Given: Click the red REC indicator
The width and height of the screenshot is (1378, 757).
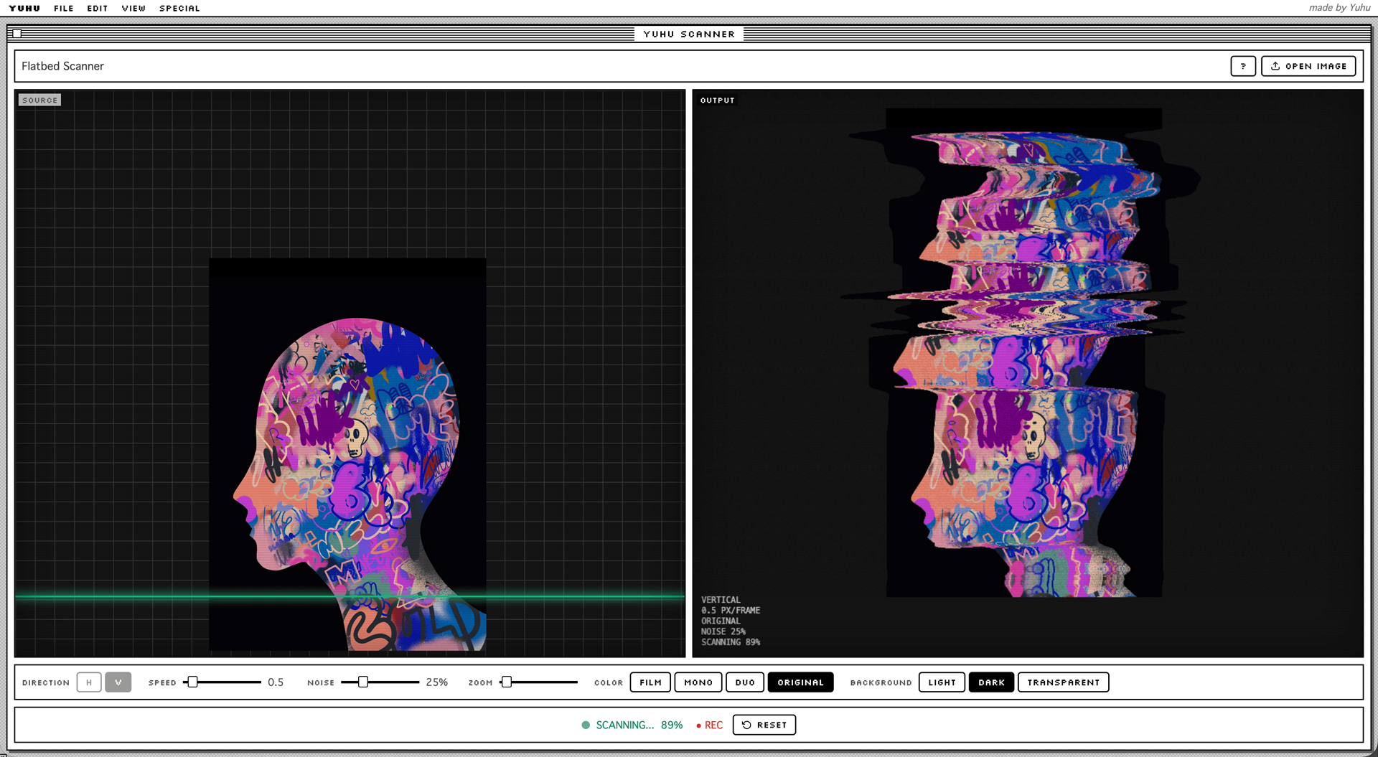Looking at the screenshot, I should click(x=709, y=725).
